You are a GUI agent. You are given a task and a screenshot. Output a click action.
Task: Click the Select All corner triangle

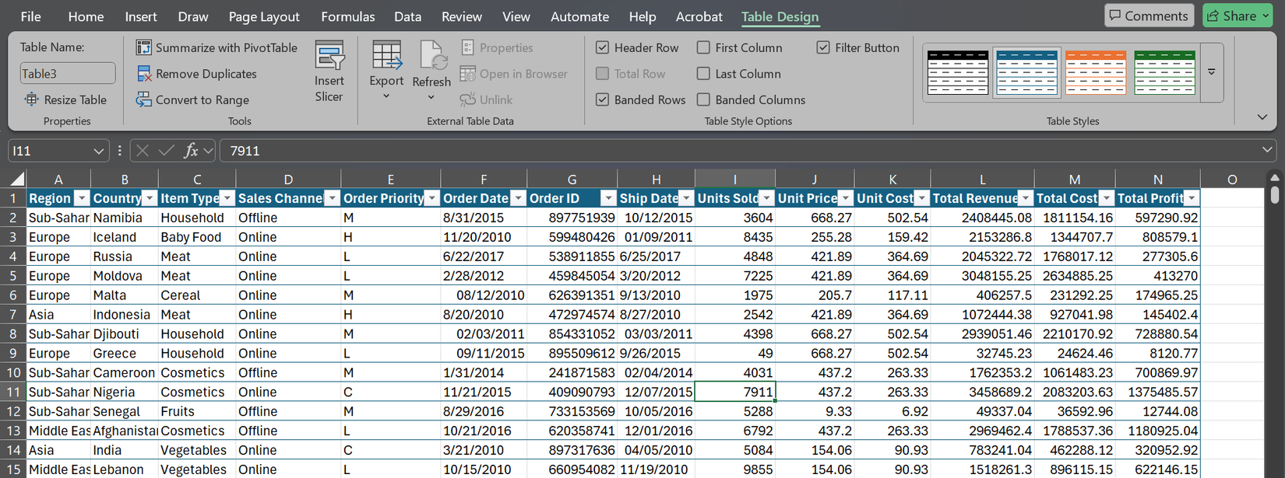coord(16,180)
